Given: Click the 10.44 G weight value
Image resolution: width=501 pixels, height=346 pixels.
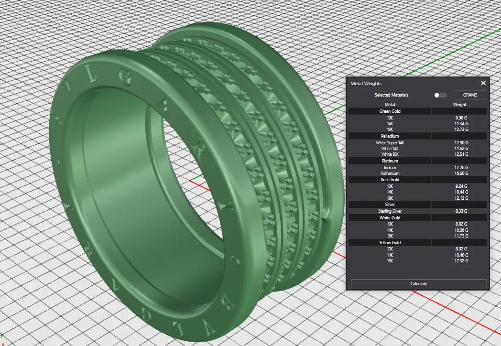Looking at the screenshot, I should tap(461, 192).
